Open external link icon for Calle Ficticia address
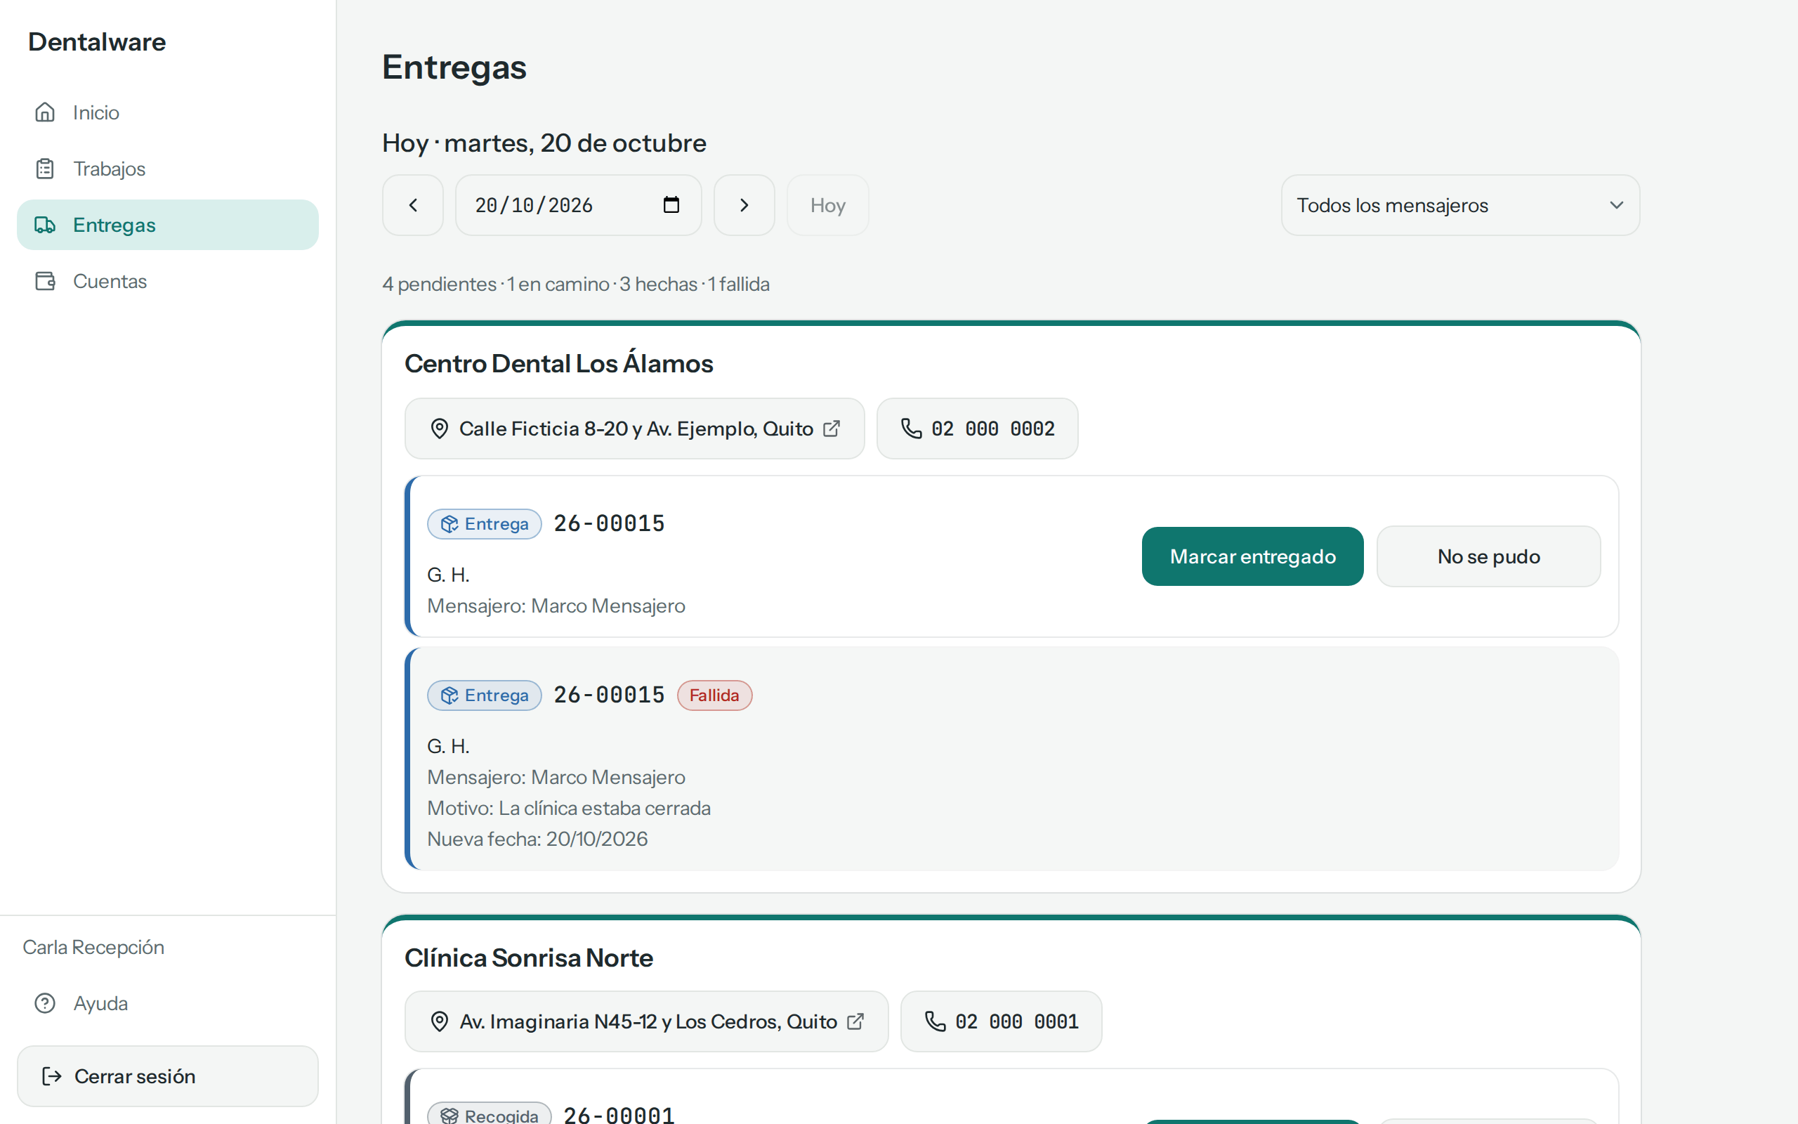The height and width of the screenshot is (1124, 1798). coord(832,429)
